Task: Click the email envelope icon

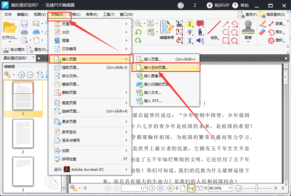Action: [36, 23]
